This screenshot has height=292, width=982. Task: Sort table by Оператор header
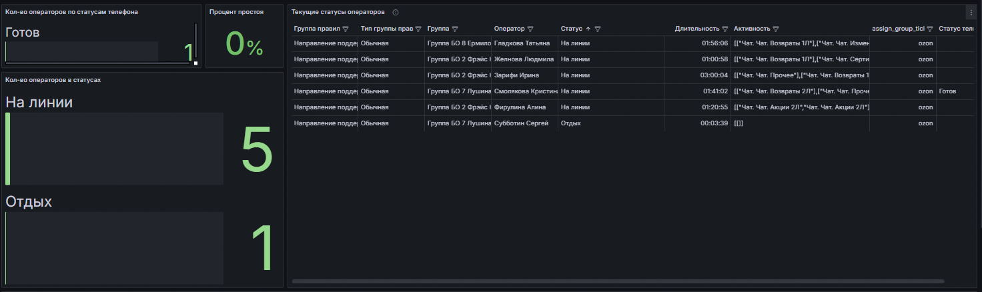pos(509,29)
